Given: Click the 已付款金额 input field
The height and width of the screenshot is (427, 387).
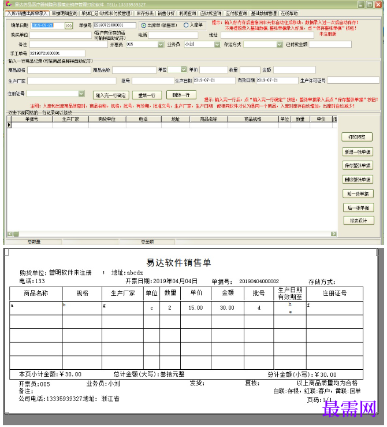Looking at the screenshot, I should pos(330,44).
